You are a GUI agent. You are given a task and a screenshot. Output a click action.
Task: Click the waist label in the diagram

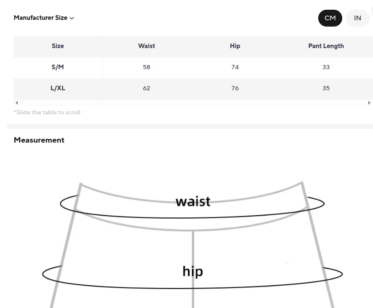point(193,201)
